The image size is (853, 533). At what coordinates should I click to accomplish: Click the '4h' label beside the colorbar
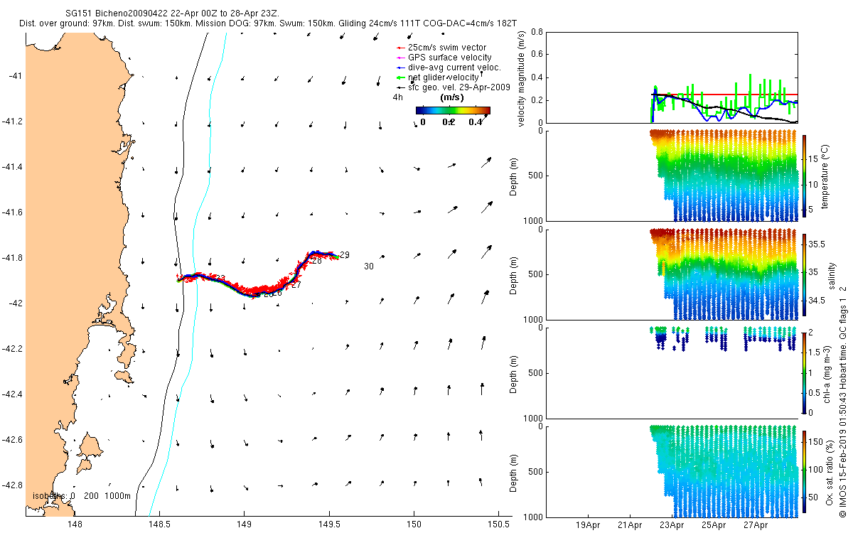[x=397, y=97]
